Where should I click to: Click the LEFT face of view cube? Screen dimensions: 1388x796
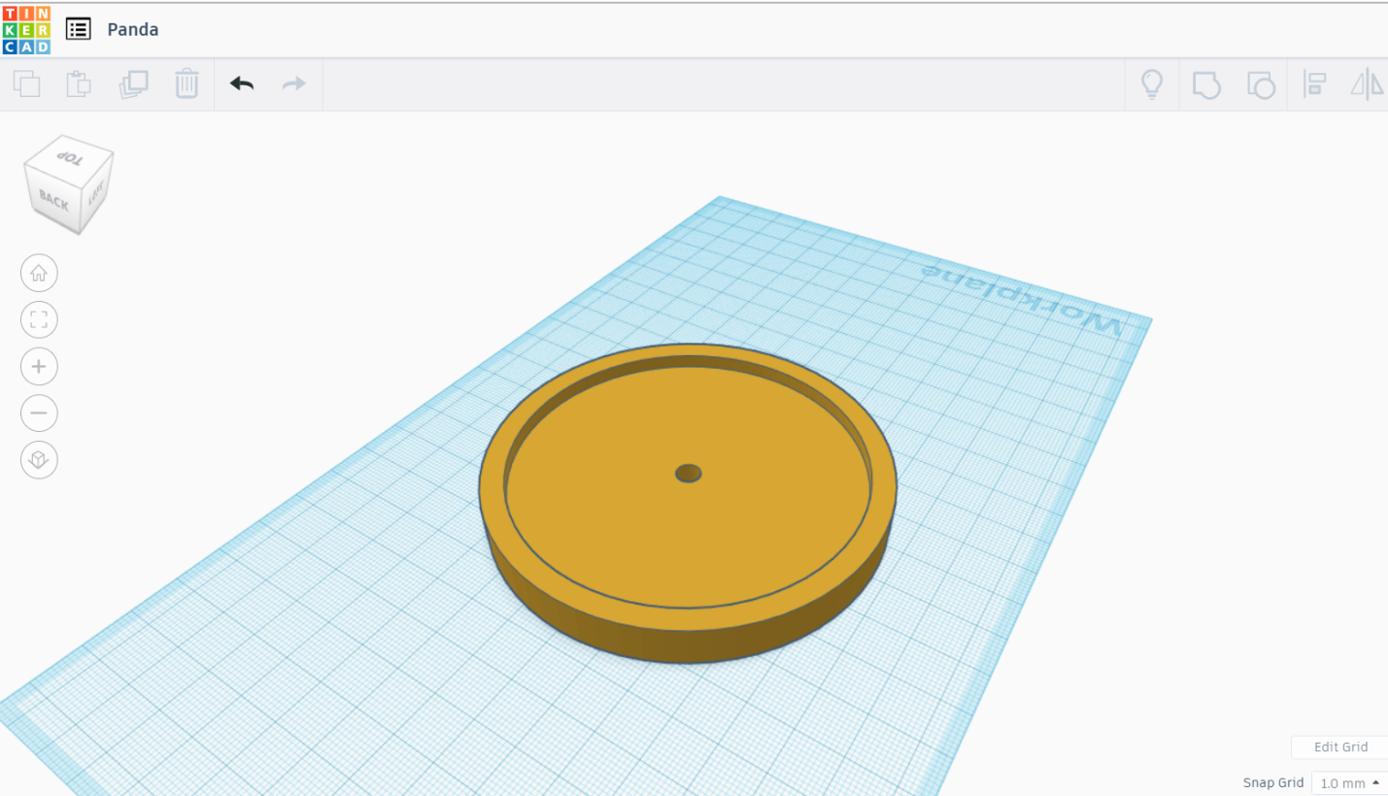(x=97, y=192)
